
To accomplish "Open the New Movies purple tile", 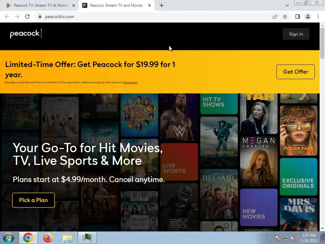I will coord(259,207).
